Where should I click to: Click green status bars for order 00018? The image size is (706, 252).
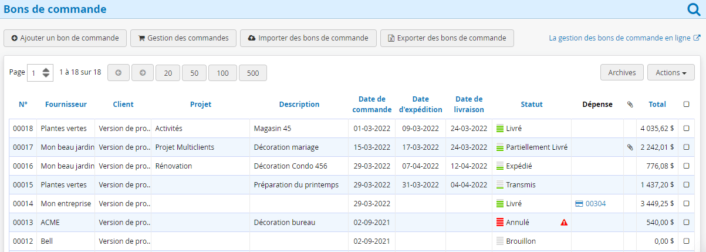(500, 129)
